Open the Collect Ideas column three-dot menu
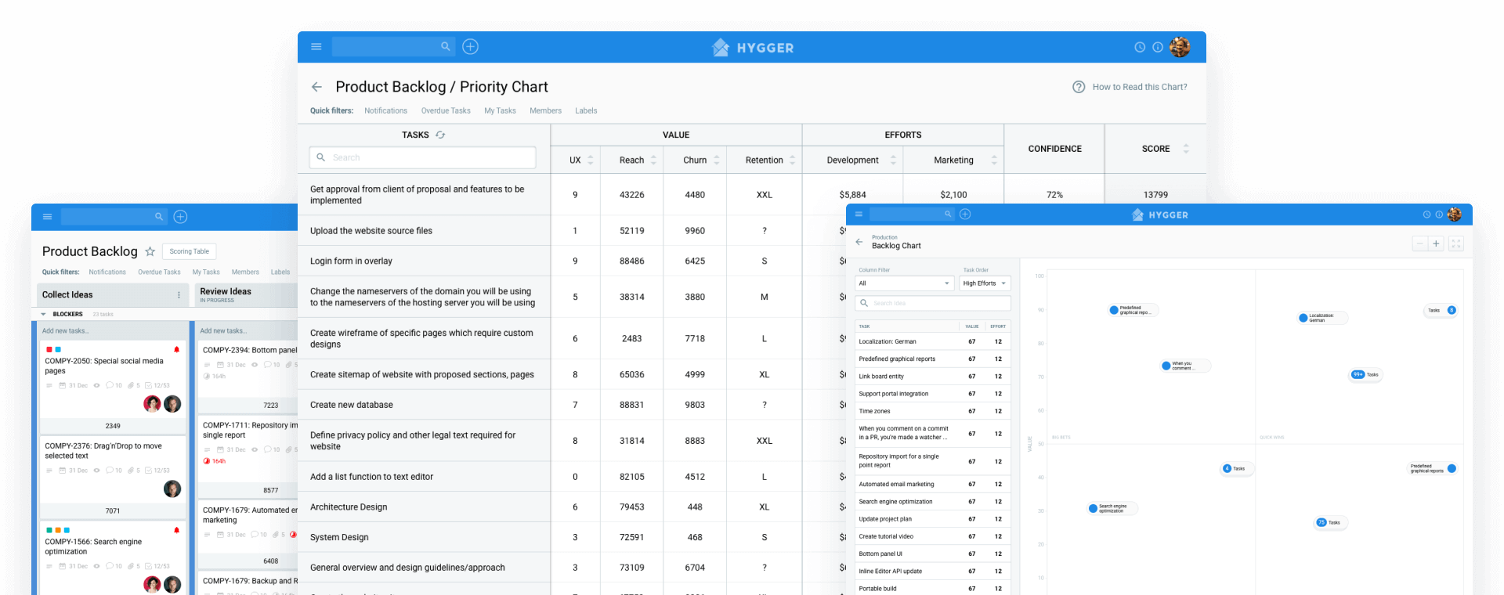 [x=179, y=295]
